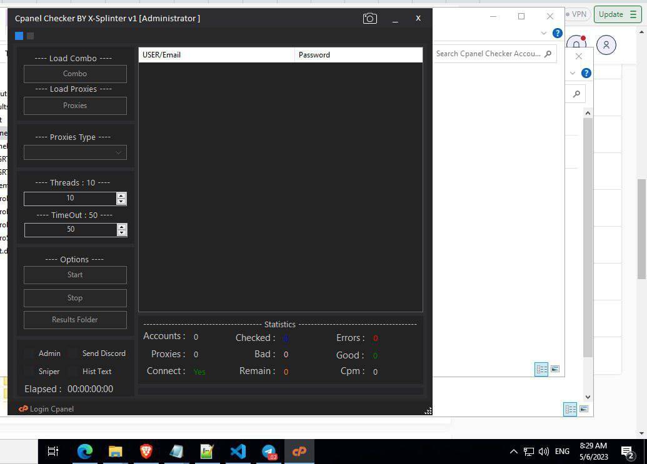Click the camera screenshot icon in title bar
Viewport: 647px width, 464px height.
click(369, 19)
